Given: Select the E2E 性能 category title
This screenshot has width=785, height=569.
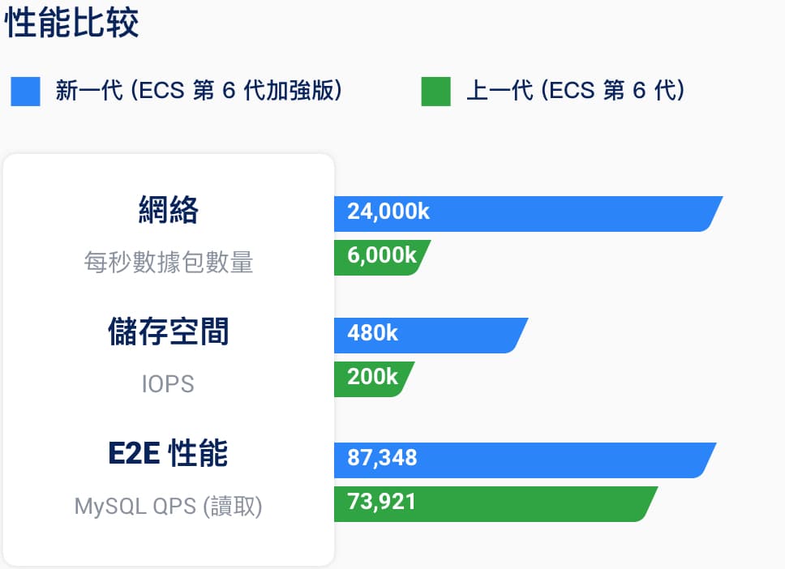Looking at the screenshot, I should (x=168, y=454).
